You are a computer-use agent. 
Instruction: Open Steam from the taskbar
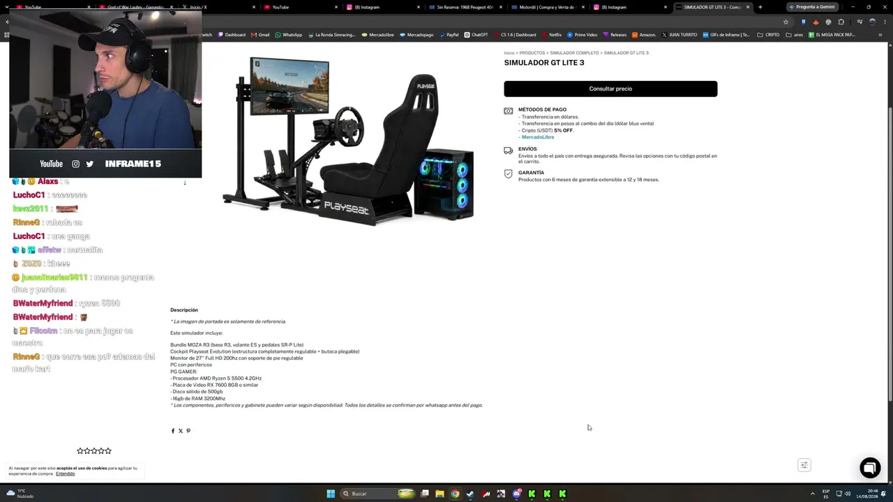[x=470, y=494]
